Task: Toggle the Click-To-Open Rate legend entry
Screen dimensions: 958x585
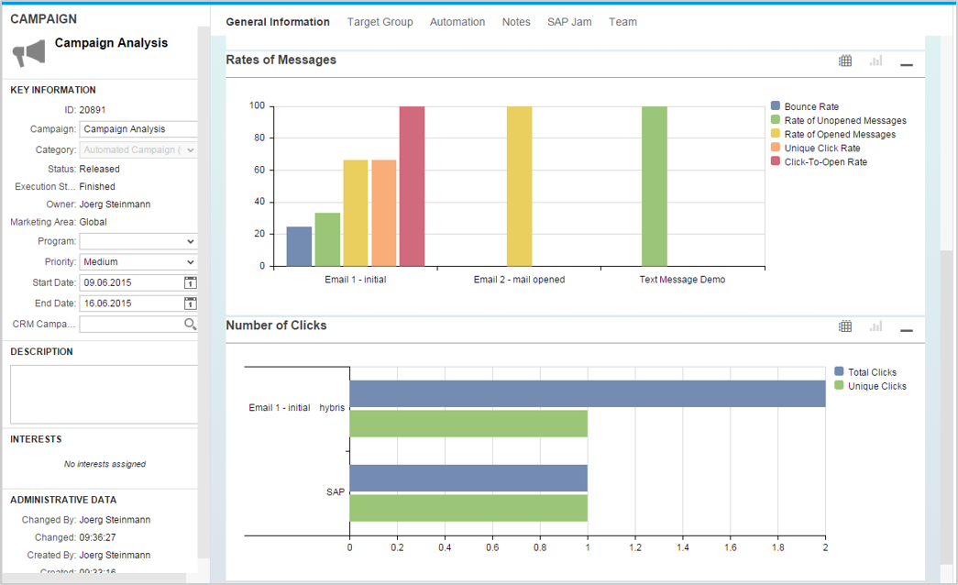Action: (820, 161)
